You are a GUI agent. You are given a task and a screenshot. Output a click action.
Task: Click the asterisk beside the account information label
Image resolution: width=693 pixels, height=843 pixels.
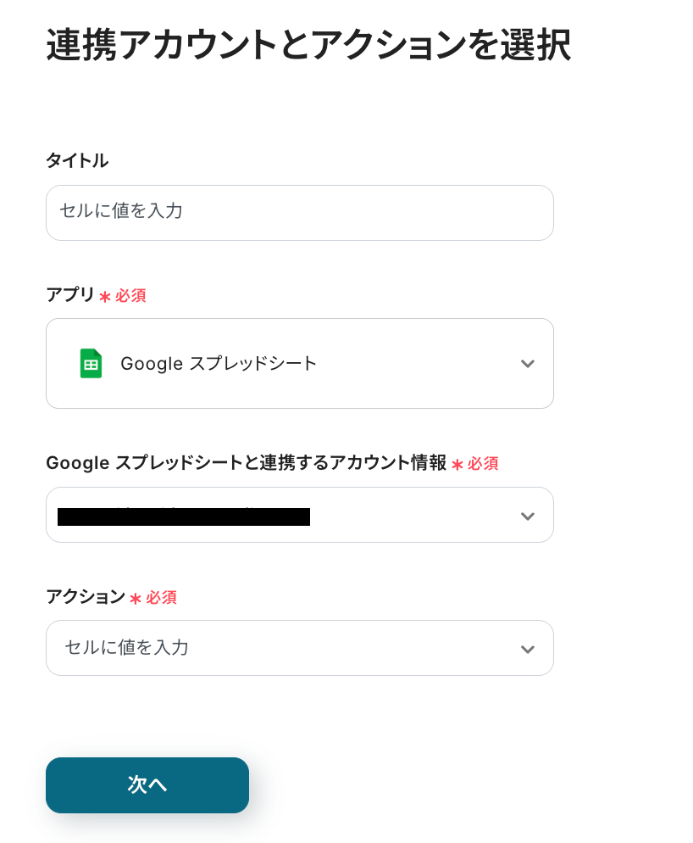click(457, 465)
